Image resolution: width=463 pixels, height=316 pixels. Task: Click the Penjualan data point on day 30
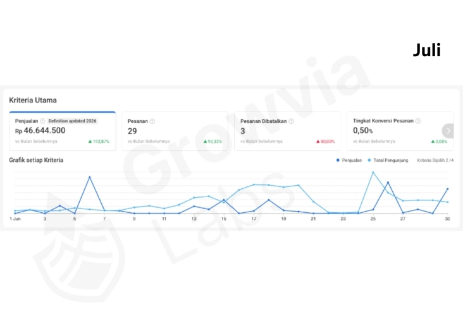click(448, 189)
